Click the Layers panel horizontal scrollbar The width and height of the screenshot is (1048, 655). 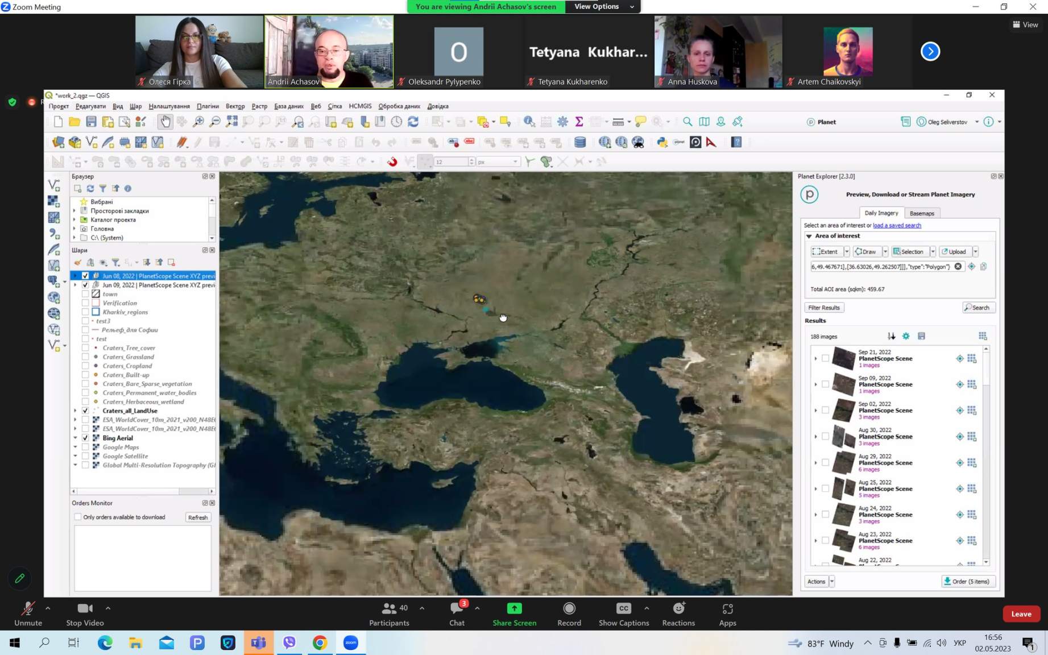coord(142,491)
